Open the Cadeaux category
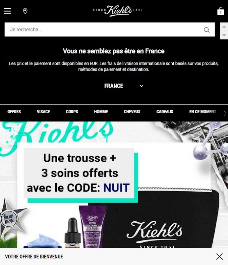Viewport: 228px width, 265px height. (x=165, y=112)
